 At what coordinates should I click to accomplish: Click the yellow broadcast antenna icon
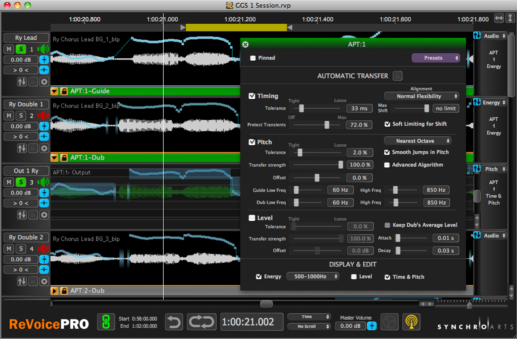click(411, 322)
